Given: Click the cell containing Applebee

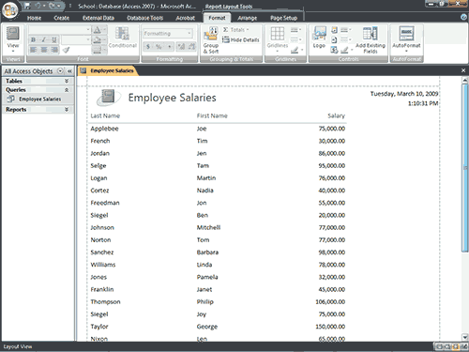Looking at the screenshot, I should (x=104, y=129).
